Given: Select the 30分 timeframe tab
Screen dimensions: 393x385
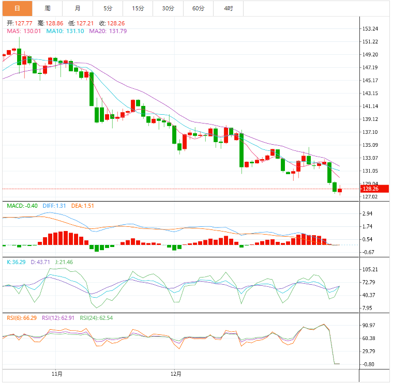Looking at the screenshot, I should [168, 8].
